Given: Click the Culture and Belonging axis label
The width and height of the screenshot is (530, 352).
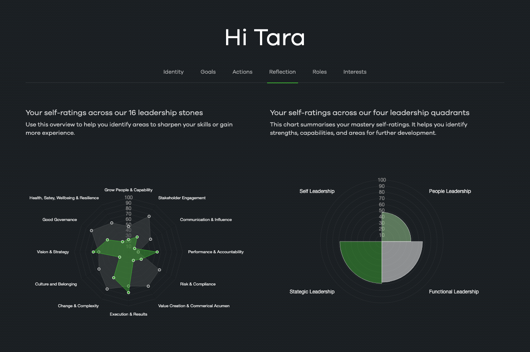Looking at the screenshot, I should pyautogui.click(x=56, y=284).
